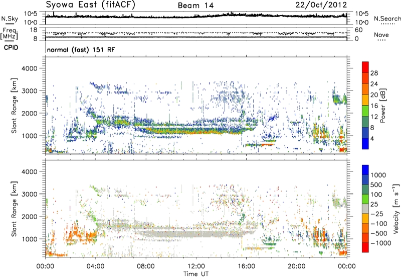Screen dimensions: 401x277
Task: Select the 'N.Sky' legend label
Action: pos(10,18)
